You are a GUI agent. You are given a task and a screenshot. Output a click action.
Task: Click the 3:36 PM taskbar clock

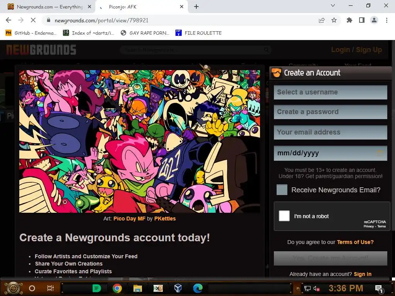tap(346, 288)
